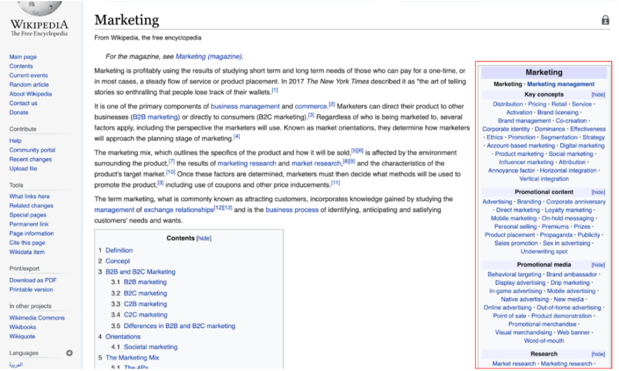The height and width of the screenshot is (371, 619).
Task: Hide the Promotional content section
Action: pos(598,192)
